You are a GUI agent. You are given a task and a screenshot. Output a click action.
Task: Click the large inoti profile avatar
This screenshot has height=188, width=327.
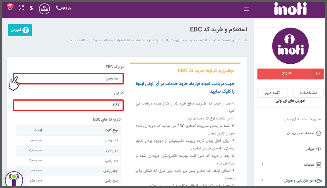(290, 46)
